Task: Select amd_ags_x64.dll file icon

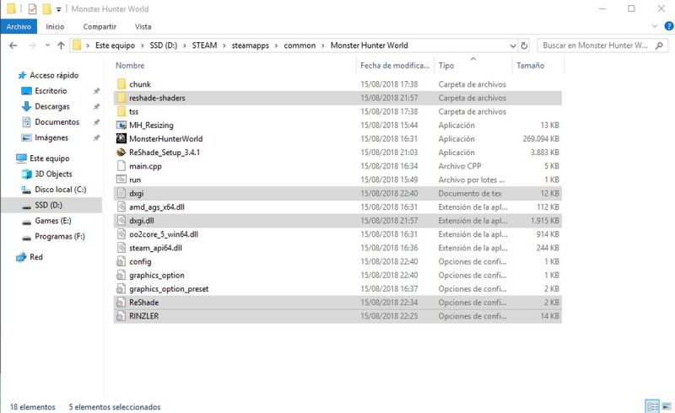Action: coord(121,207)
